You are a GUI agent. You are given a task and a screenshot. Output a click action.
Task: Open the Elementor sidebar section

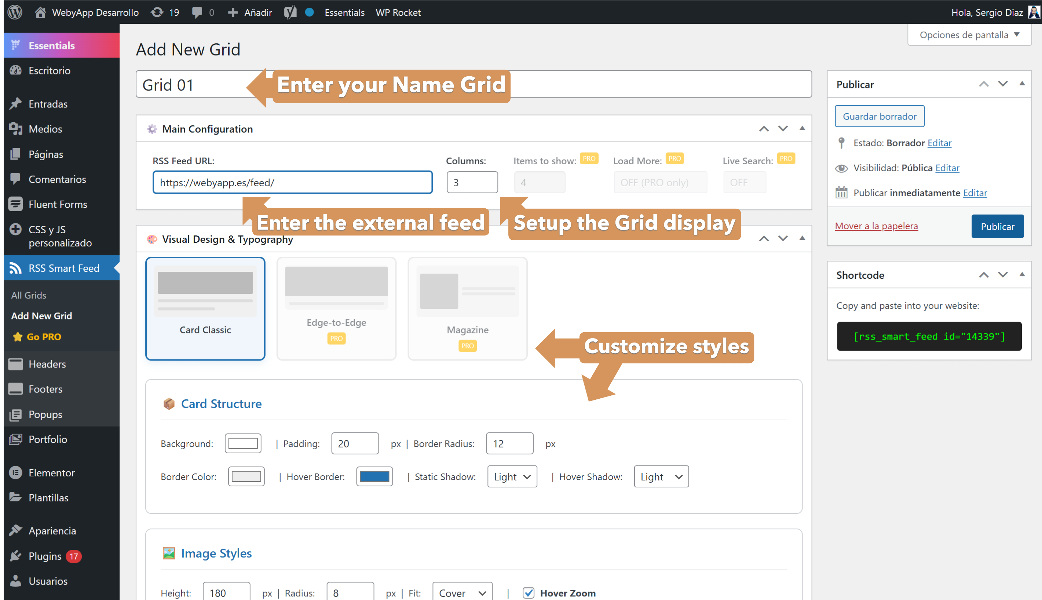[x=51, y=473]
